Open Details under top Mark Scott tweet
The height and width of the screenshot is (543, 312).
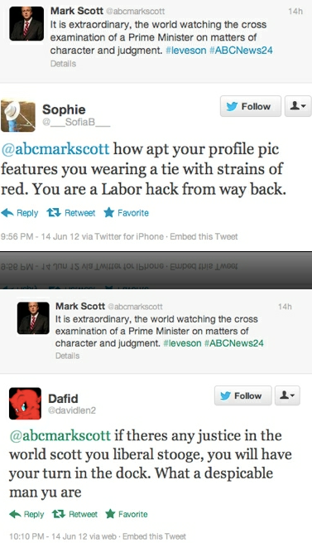(x=63, y=64)
